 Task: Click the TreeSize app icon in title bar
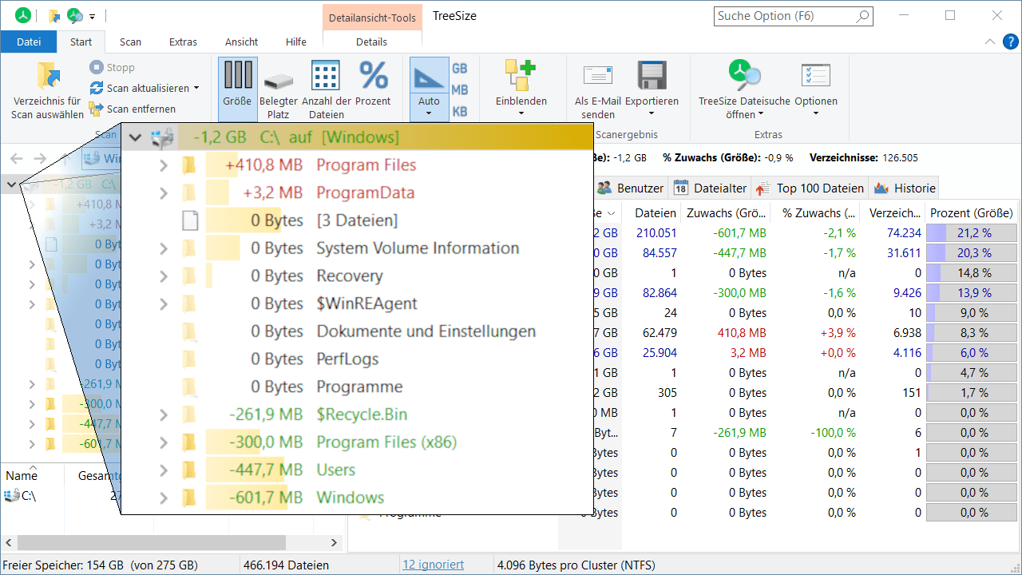pos(24,15)
